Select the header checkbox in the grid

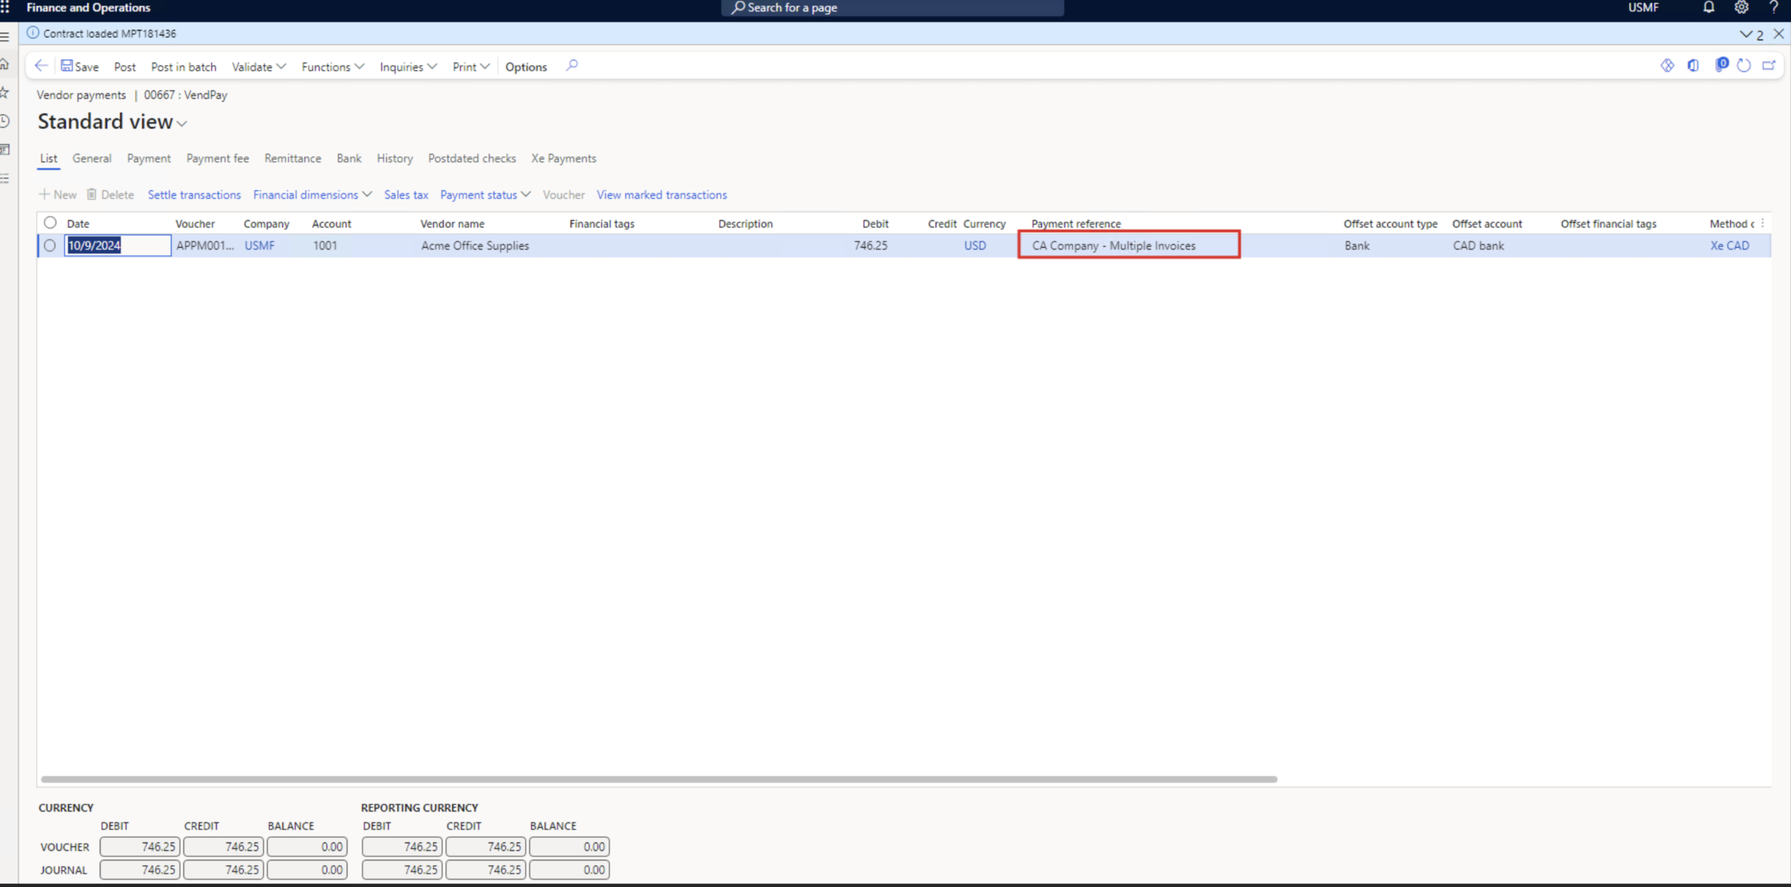click(x=50, y=222)
